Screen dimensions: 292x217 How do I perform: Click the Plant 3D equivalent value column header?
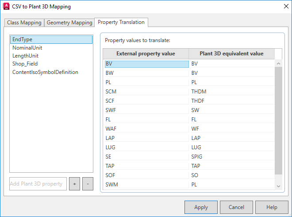[231, 54]
